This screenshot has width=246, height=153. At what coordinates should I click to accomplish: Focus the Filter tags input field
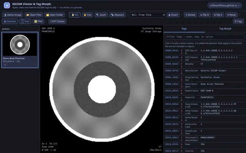coord(204,37)
